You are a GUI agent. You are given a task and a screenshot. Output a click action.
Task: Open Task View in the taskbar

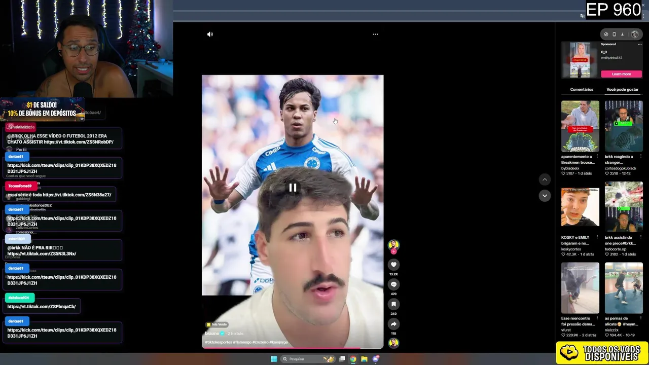342,359
